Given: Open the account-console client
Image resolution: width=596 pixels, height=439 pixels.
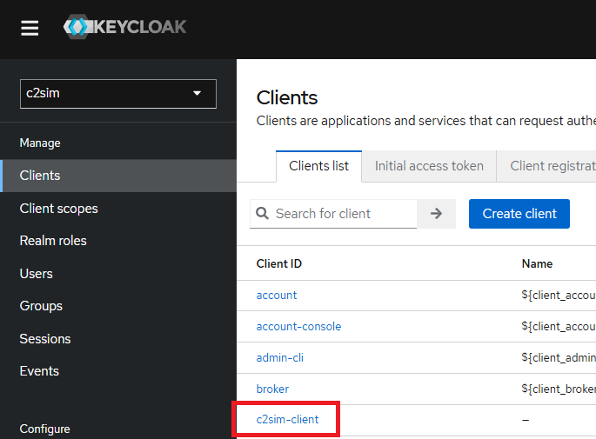Looking at the screenshot, I should [x=298, y=327].
